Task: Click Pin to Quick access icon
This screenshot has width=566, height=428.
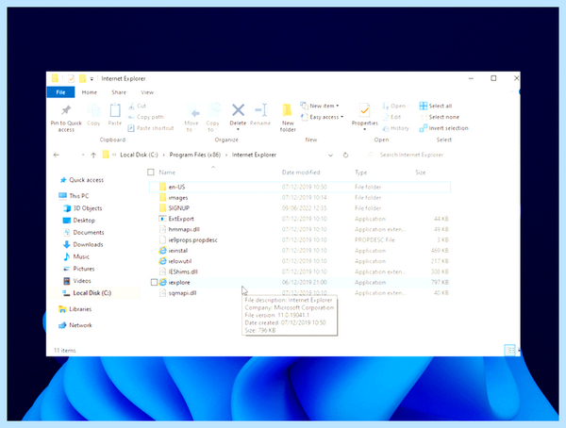Action: 66,110
